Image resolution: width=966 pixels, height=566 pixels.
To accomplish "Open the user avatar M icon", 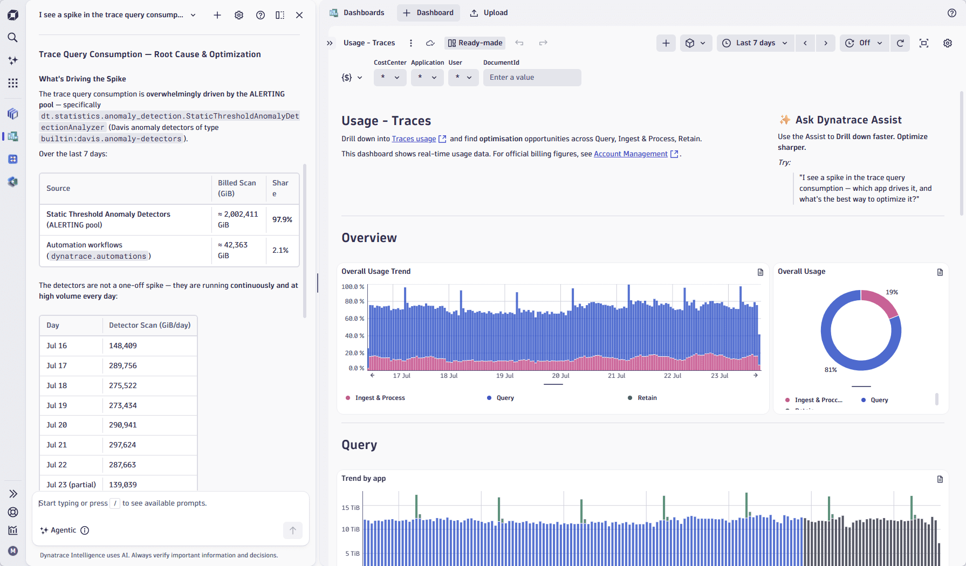I will pyautogui.click(x=13, y=551).
